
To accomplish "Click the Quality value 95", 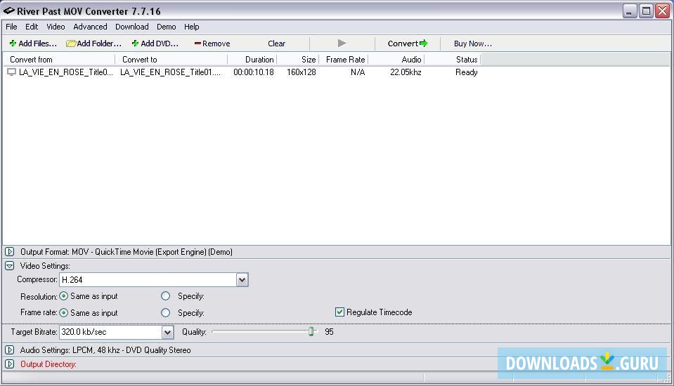I will 329,331.
